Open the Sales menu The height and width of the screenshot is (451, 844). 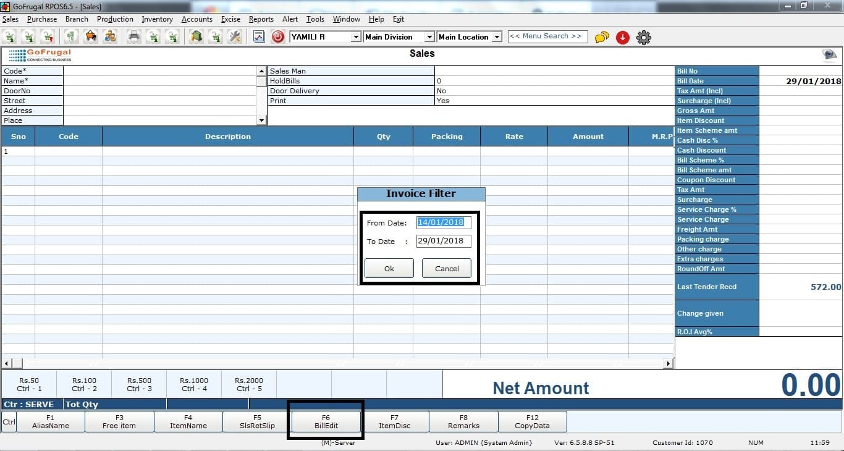(11, 19)
